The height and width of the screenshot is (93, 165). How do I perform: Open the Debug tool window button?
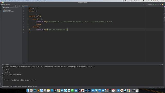click(x=15, y=87)
